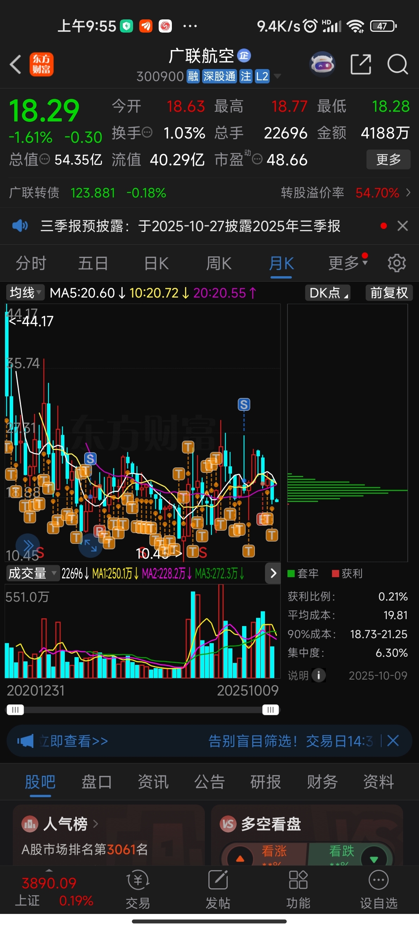
Task: Tap the 套牢 green legend swatch
Action: coord(291,573)
